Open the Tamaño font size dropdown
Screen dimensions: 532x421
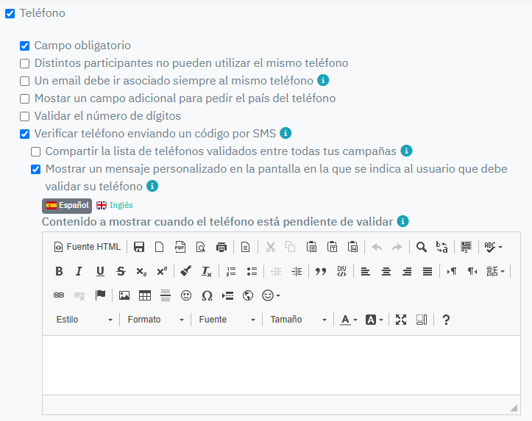[298, 320]
